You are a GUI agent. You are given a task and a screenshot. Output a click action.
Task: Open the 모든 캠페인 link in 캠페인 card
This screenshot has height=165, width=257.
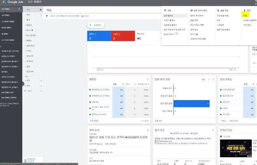[94, 121]
